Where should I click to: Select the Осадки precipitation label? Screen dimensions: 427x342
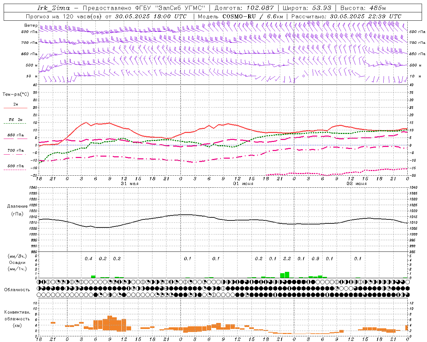pyautogui.click(x=17, y=263)
